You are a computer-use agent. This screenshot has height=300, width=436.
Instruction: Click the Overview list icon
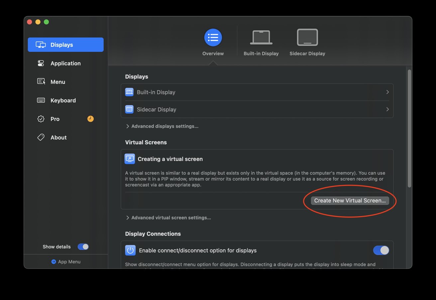213,38
